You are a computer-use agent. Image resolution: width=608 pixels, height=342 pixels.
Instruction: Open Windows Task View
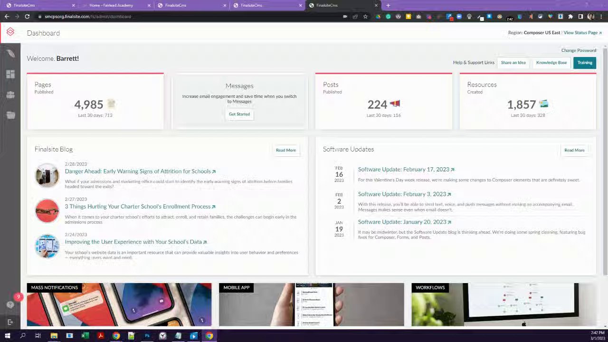point(38,336)
